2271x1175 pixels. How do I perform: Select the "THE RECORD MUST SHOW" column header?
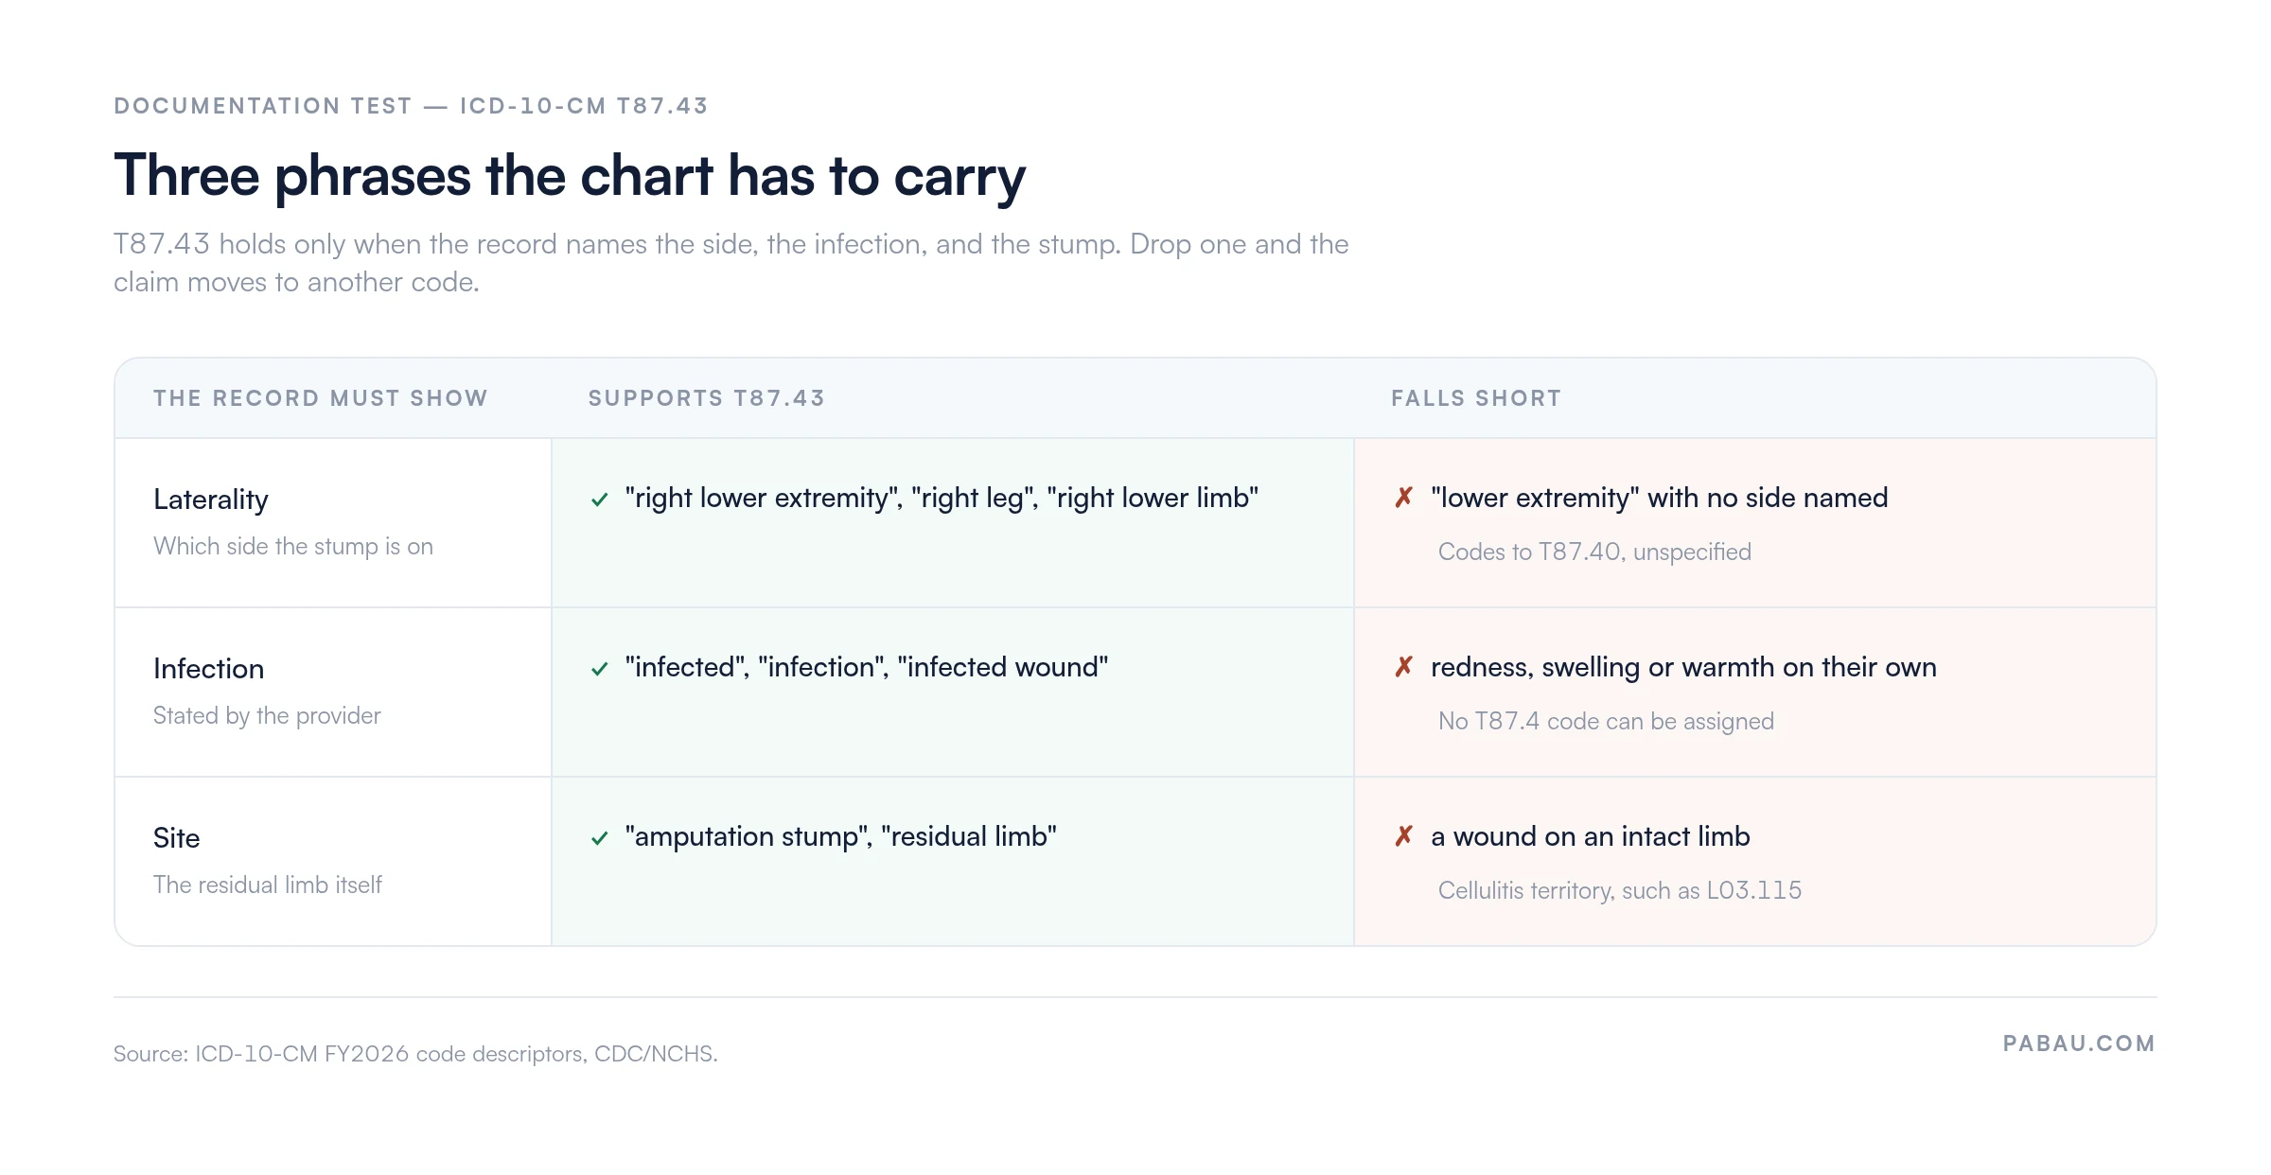click(321, 398)
